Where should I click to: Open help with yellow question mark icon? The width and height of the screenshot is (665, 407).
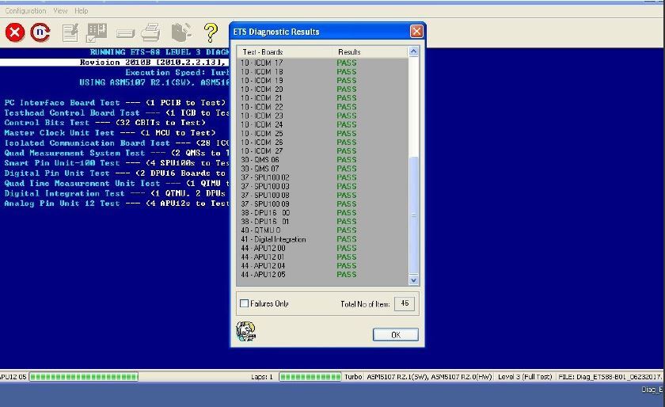(x=210, y=32)
